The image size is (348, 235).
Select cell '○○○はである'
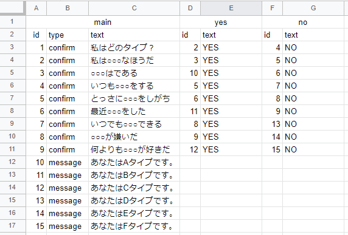(134, 73)
